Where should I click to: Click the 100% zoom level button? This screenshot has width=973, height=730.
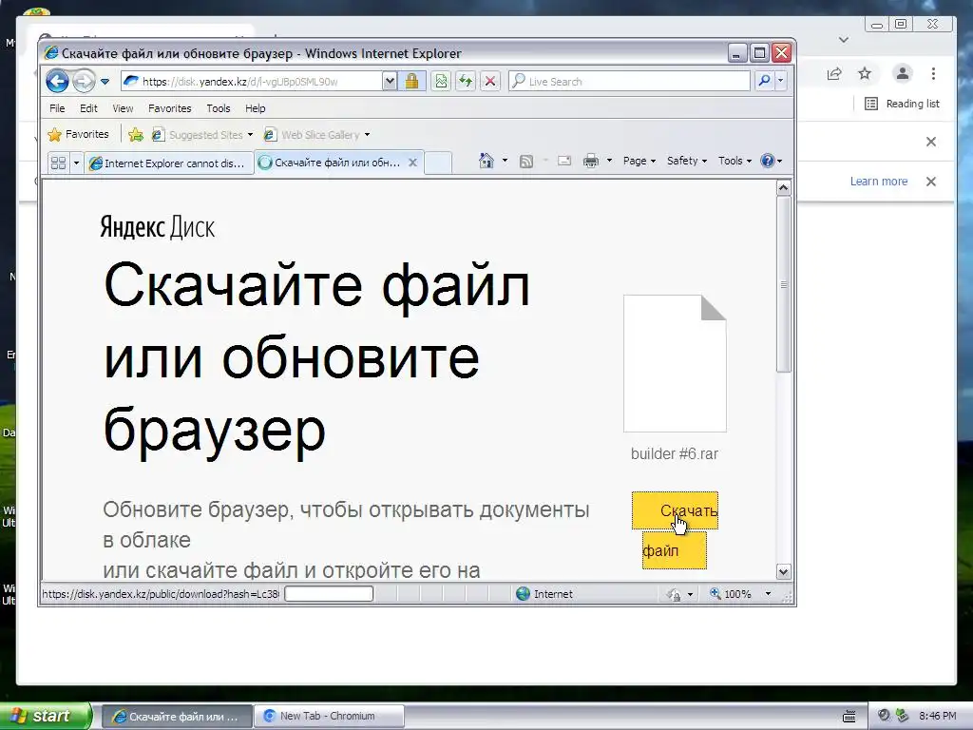731,594
